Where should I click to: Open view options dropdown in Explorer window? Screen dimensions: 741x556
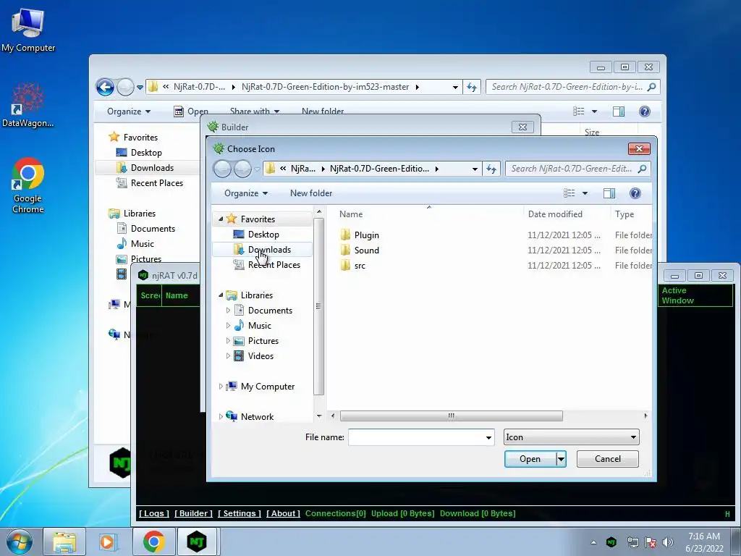(x=595, y=111)
